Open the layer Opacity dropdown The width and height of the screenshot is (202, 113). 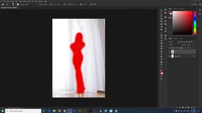click(x=191, y=45)
